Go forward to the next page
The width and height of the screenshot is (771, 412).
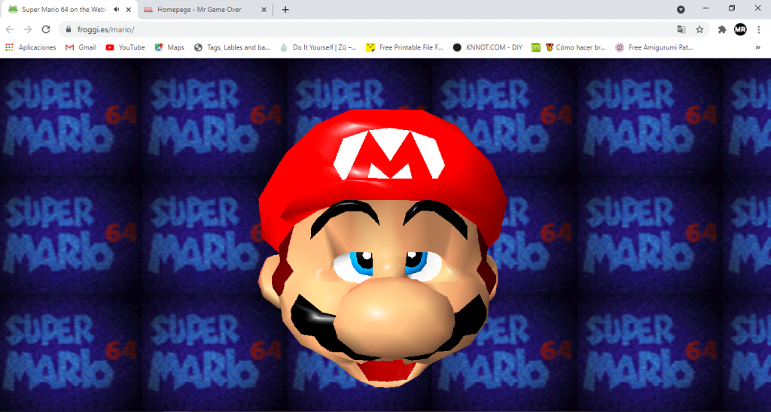(x=28, y=29)
